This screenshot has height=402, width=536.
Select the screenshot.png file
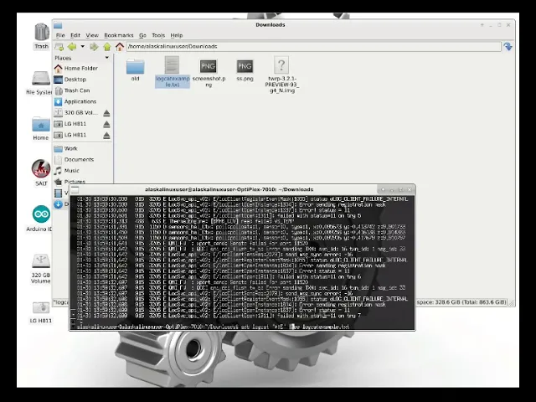pyautogui.click(x=209, y=74)
